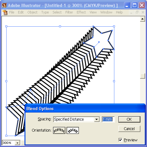
Task: Open the Window menu
Action: (106, 12)
